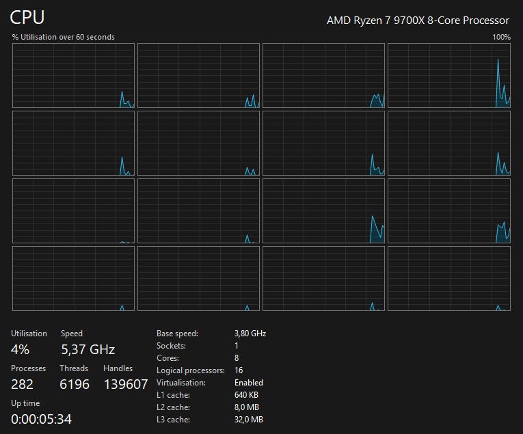This screenshot has width=523, height=434.
Task: Click the 5,37 GHz speed reading
Action: click(x=88, y=350)
